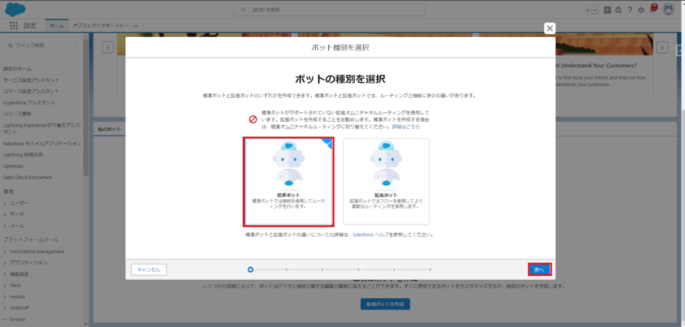Click the 次へ button
This screenshot has width=685, height=327.
(539, 269)
